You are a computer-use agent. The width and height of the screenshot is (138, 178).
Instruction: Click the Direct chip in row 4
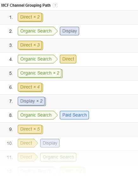tap(68, 59)
